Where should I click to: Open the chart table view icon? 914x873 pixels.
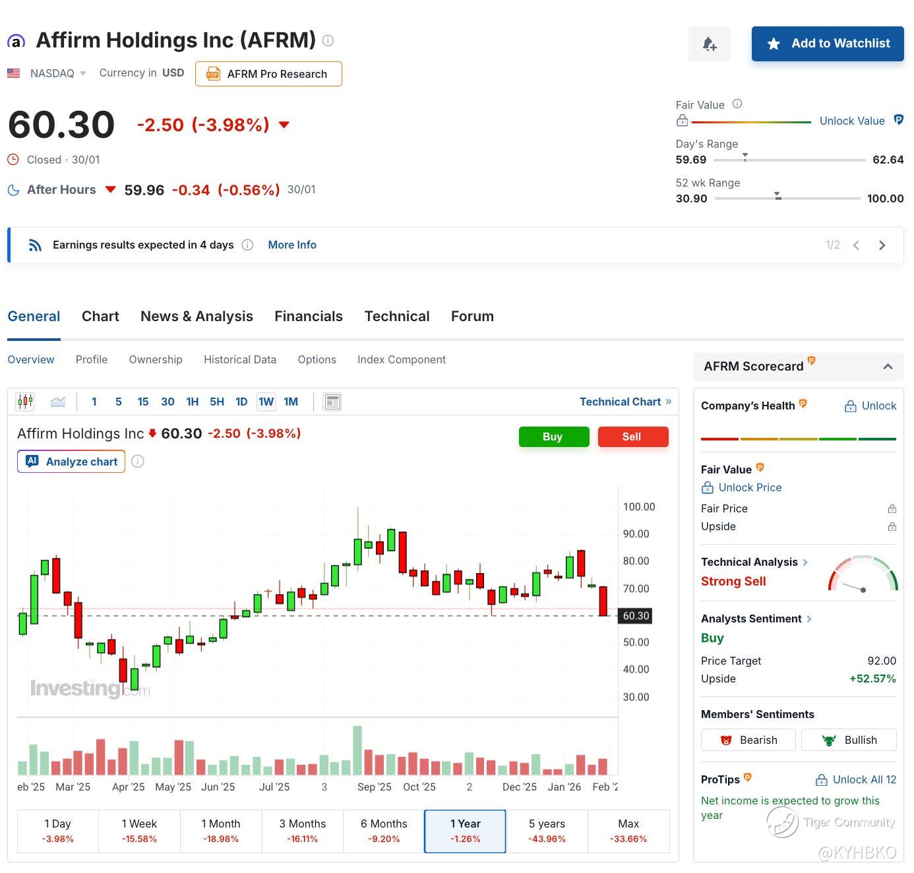point(333,402)
